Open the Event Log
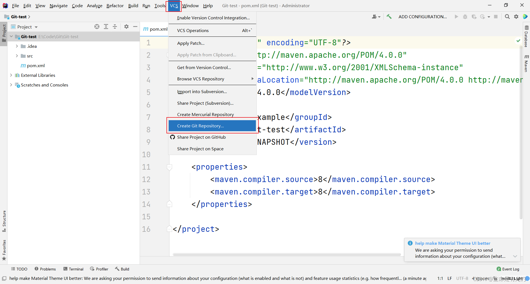The height and width of the screenshot is (284, 530). 508,269
